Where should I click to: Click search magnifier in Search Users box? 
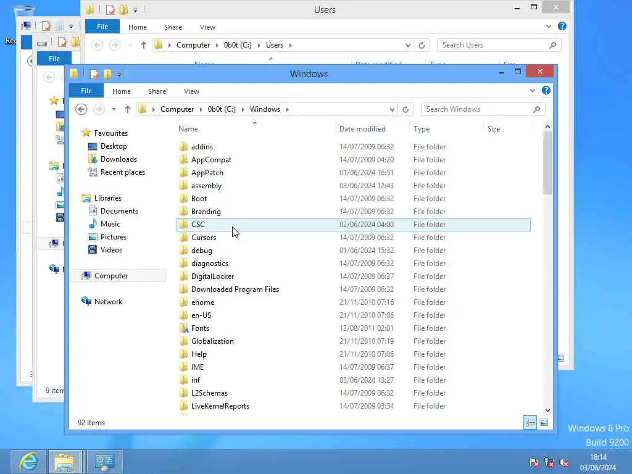pyautogui.click(x=552, y=45)
